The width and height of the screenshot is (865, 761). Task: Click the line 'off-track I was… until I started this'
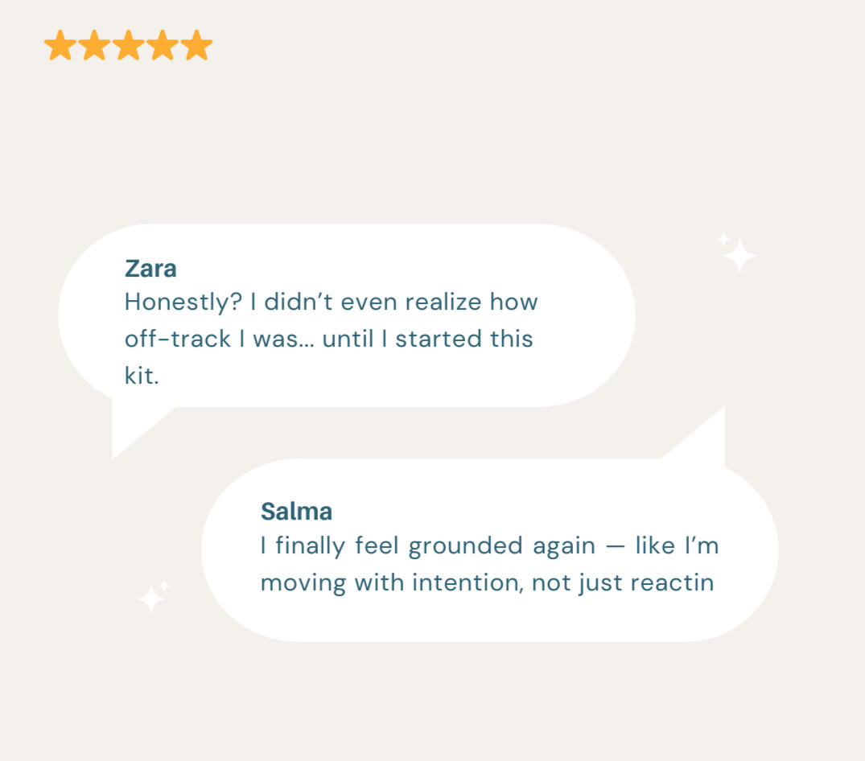(328, 339)
